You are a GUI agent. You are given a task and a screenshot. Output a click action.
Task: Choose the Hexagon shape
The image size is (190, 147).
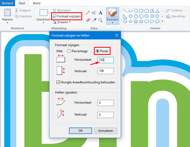click(x=141, y=16)
